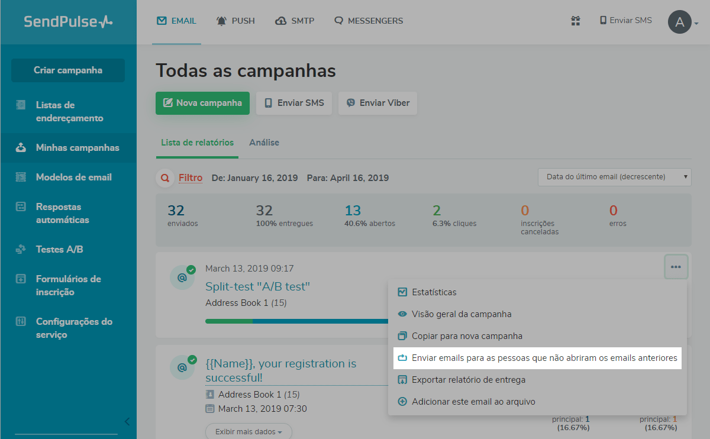
Task: Click the calendar icon beside March 13, 2019 07:30
Action: [210, 409]
